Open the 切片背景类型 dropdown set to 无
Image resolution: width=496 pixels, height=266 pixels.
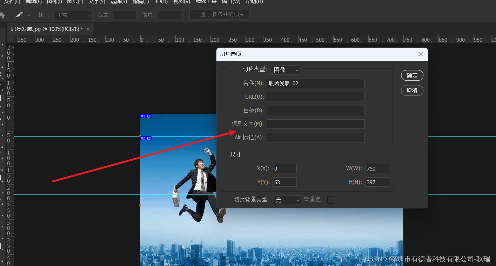point(287,200)
